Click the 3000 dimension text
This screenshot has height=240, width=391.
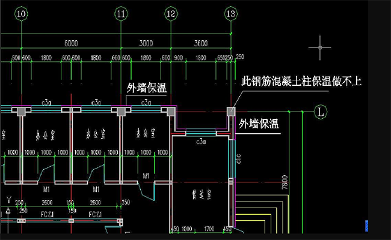[x=145, y=44]
